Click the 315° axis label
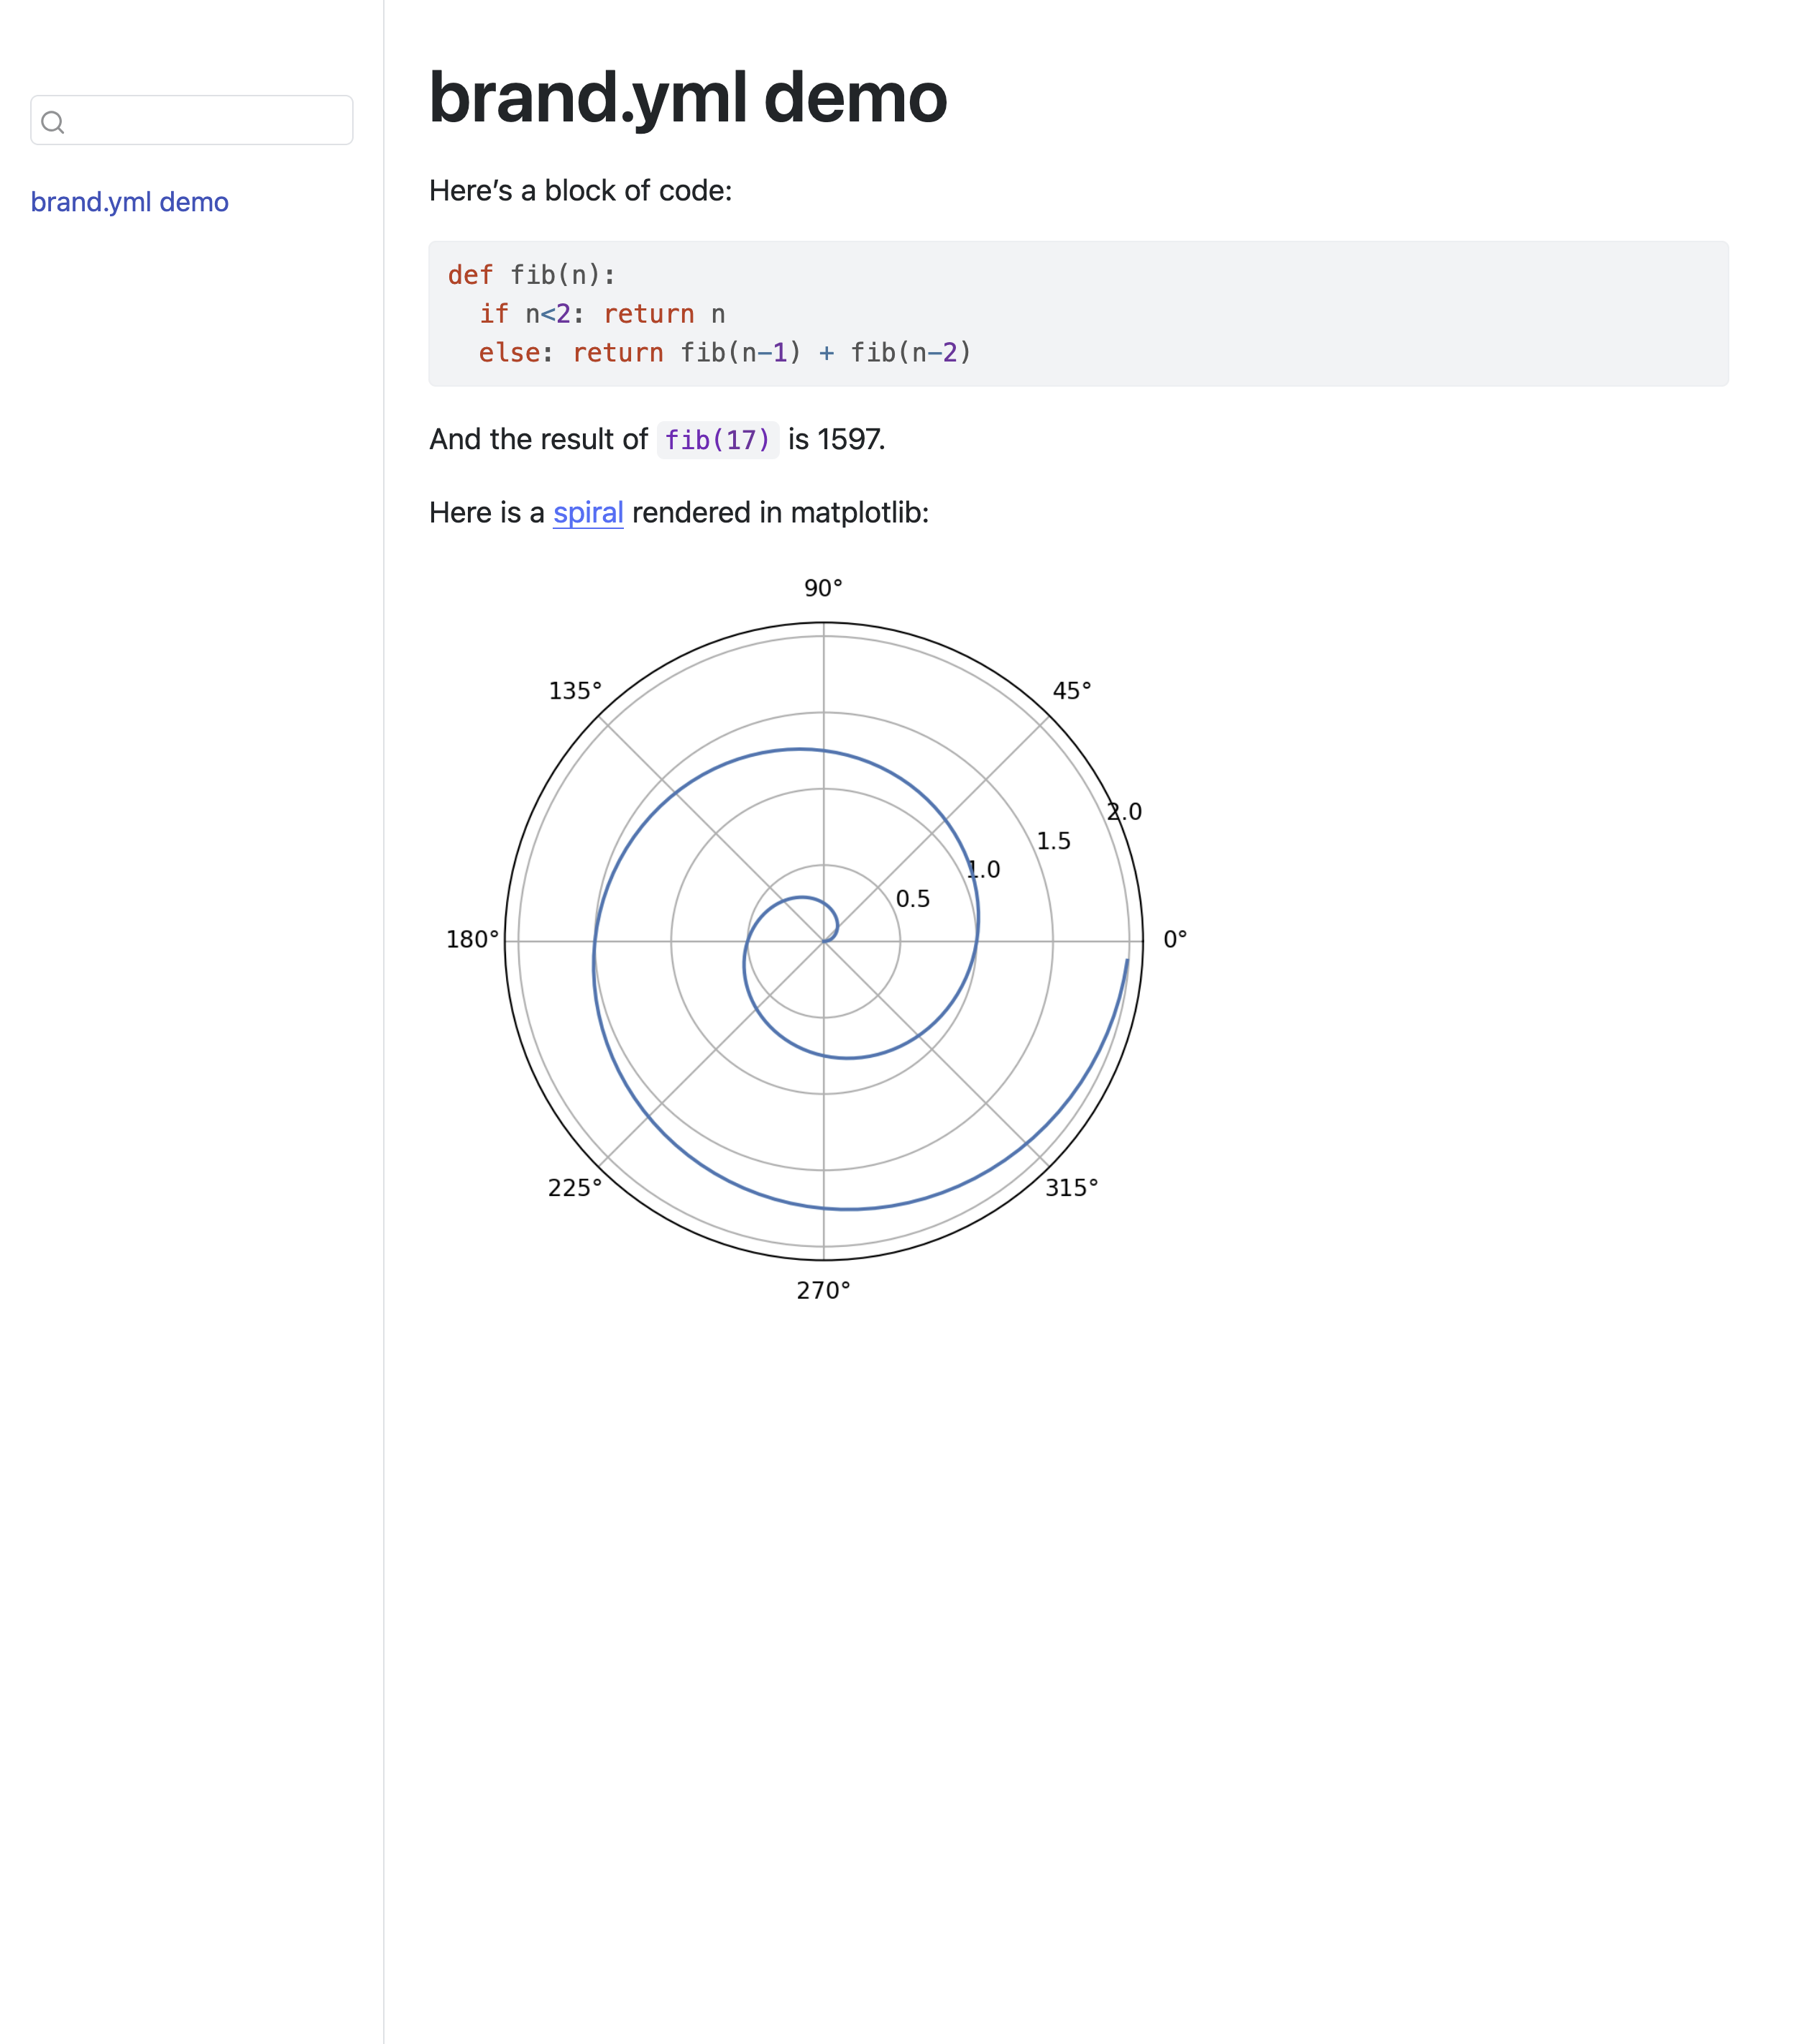This screenshot has height=2044, width=1817. [x=1071, y=1187]
